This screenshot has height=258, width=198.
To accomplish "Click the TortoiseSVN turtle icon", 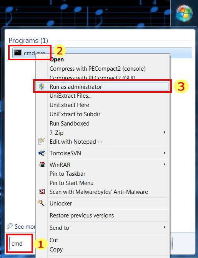I will (42, 153).
